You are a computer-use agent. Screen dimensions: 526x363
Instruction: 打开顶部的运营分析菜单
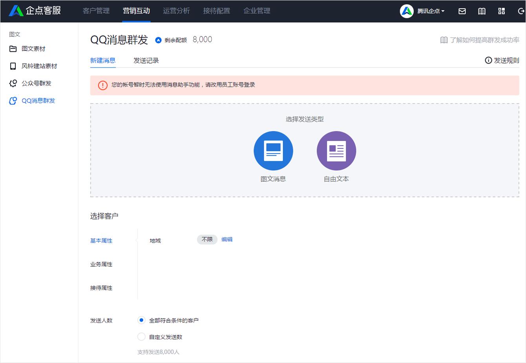176,11
